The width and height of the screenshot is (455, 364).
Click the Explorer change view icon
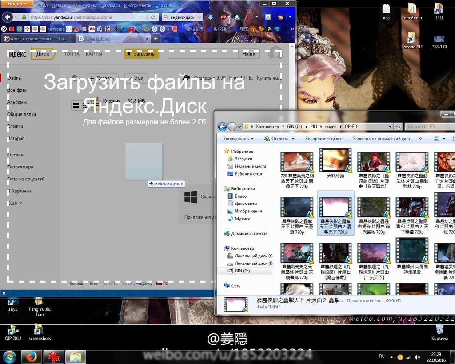click(436, 139)
